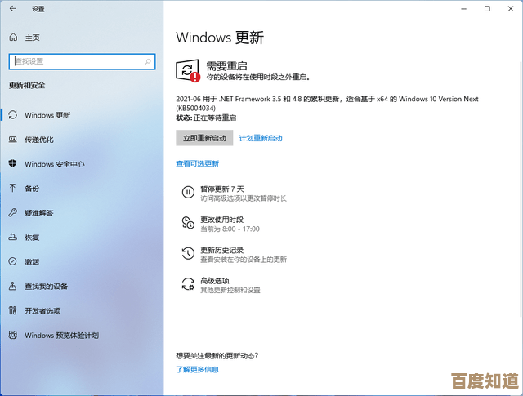523x396 pixels.
Task: Click the 暂停更新 7 天 pause icon
Action: [188, 193]
